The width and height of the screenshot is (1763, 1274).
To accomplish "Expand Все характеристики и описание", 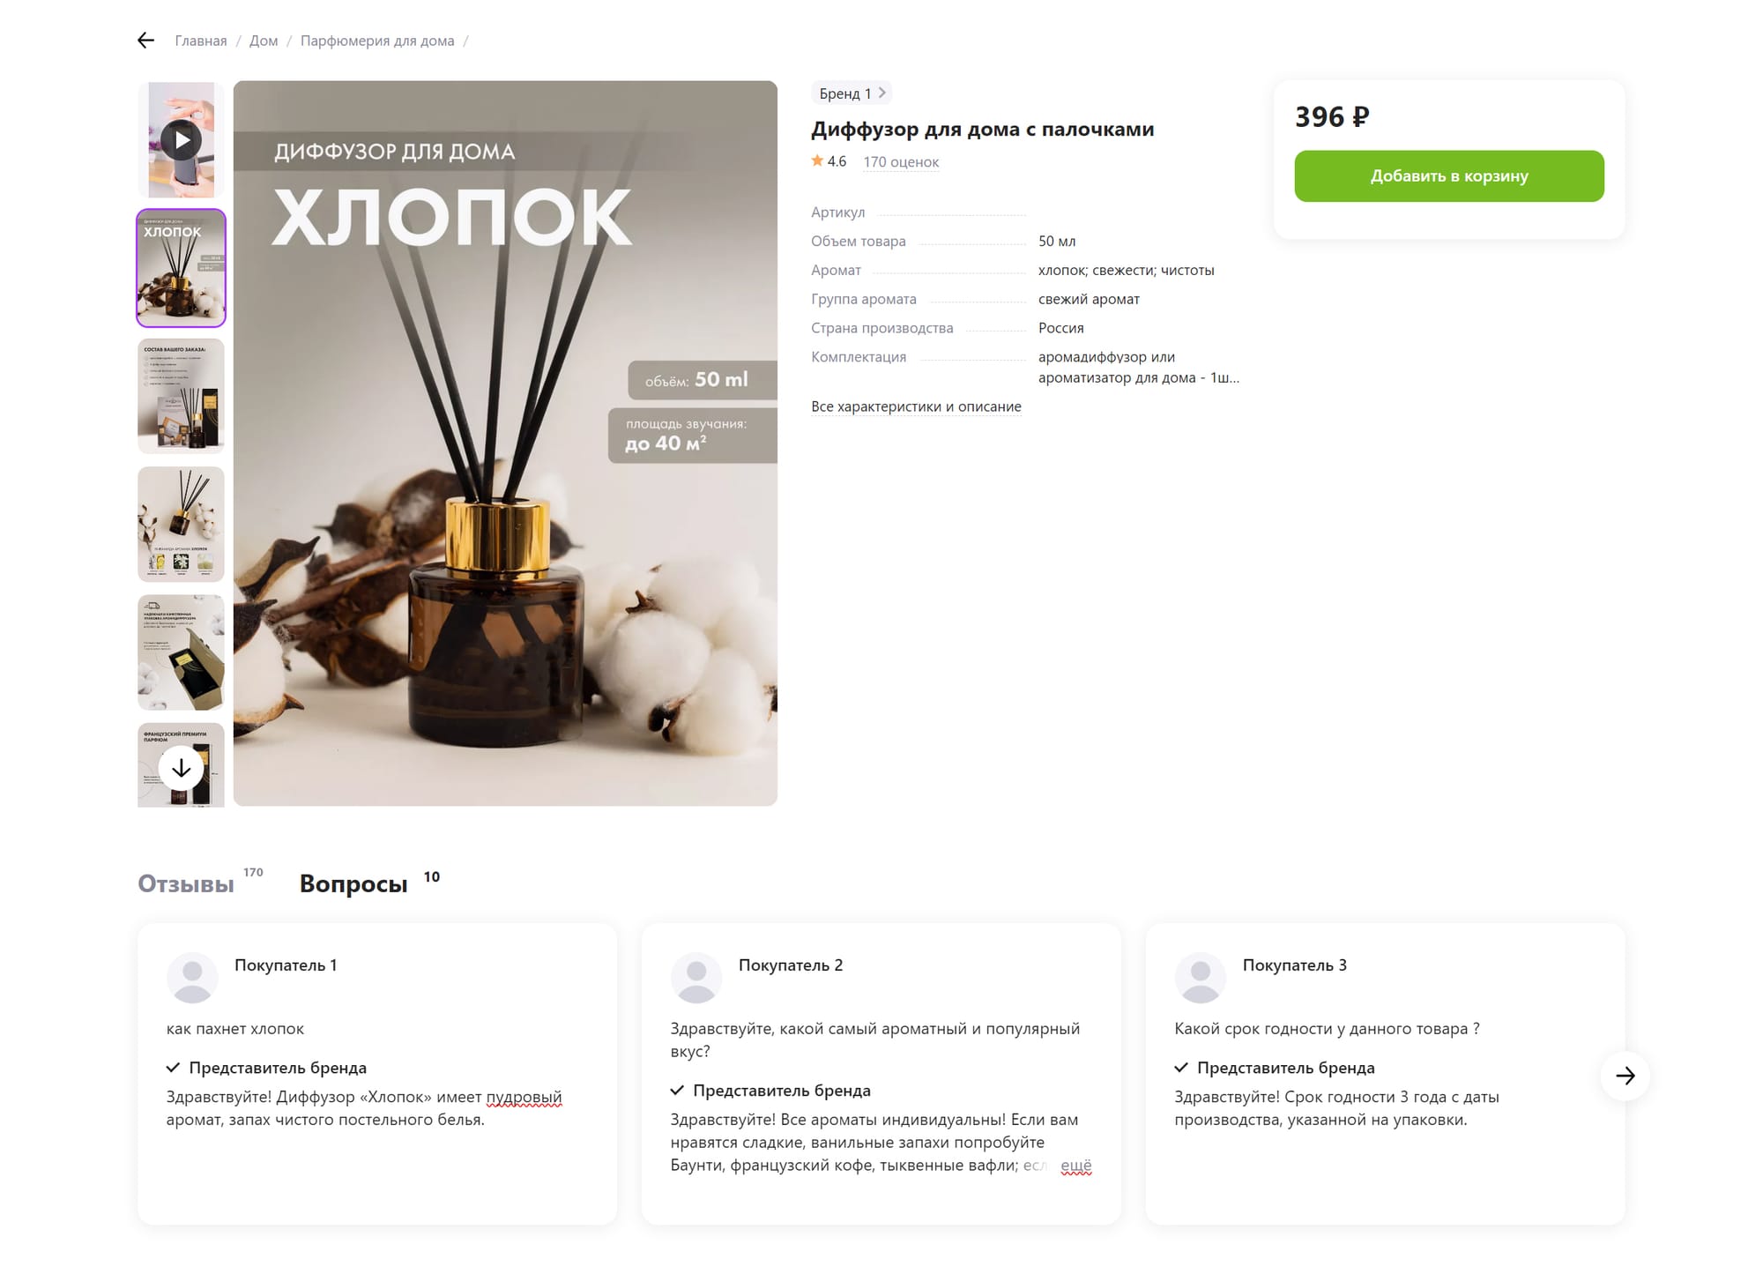I will point(916,406).
